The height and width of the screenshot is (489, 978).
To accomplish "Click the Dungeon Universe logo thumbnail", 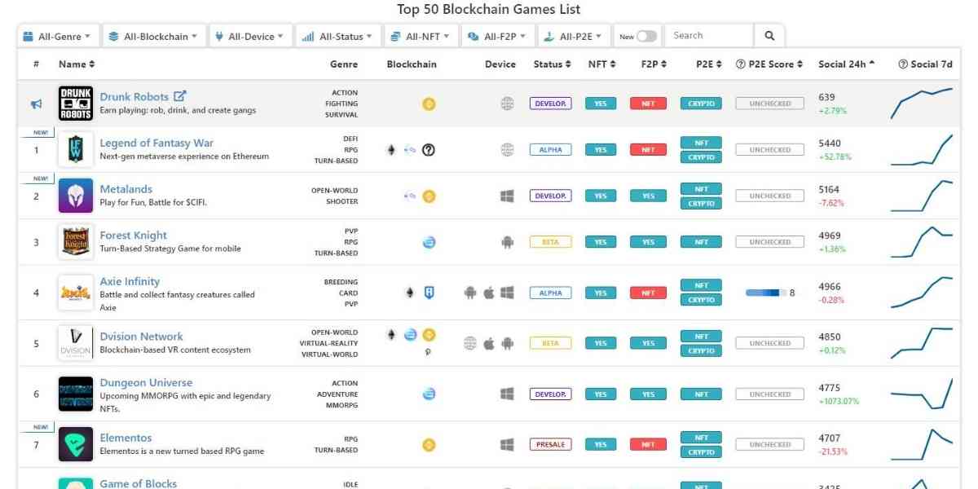I will [x=76, y=394].
